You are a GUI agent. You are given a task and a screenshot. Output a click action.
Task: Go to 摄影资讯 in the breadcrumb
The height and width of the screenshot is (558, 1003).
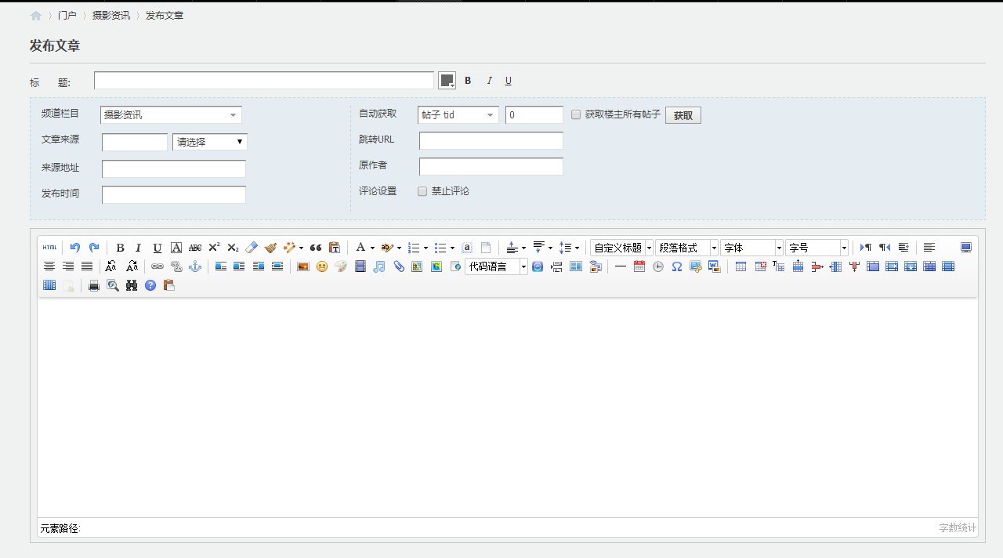111,16
